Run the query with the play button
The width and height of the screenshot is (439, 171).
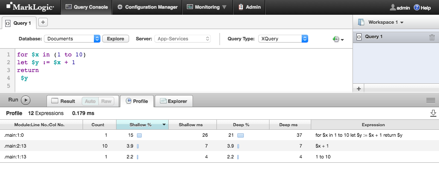[x=26, y=100]
